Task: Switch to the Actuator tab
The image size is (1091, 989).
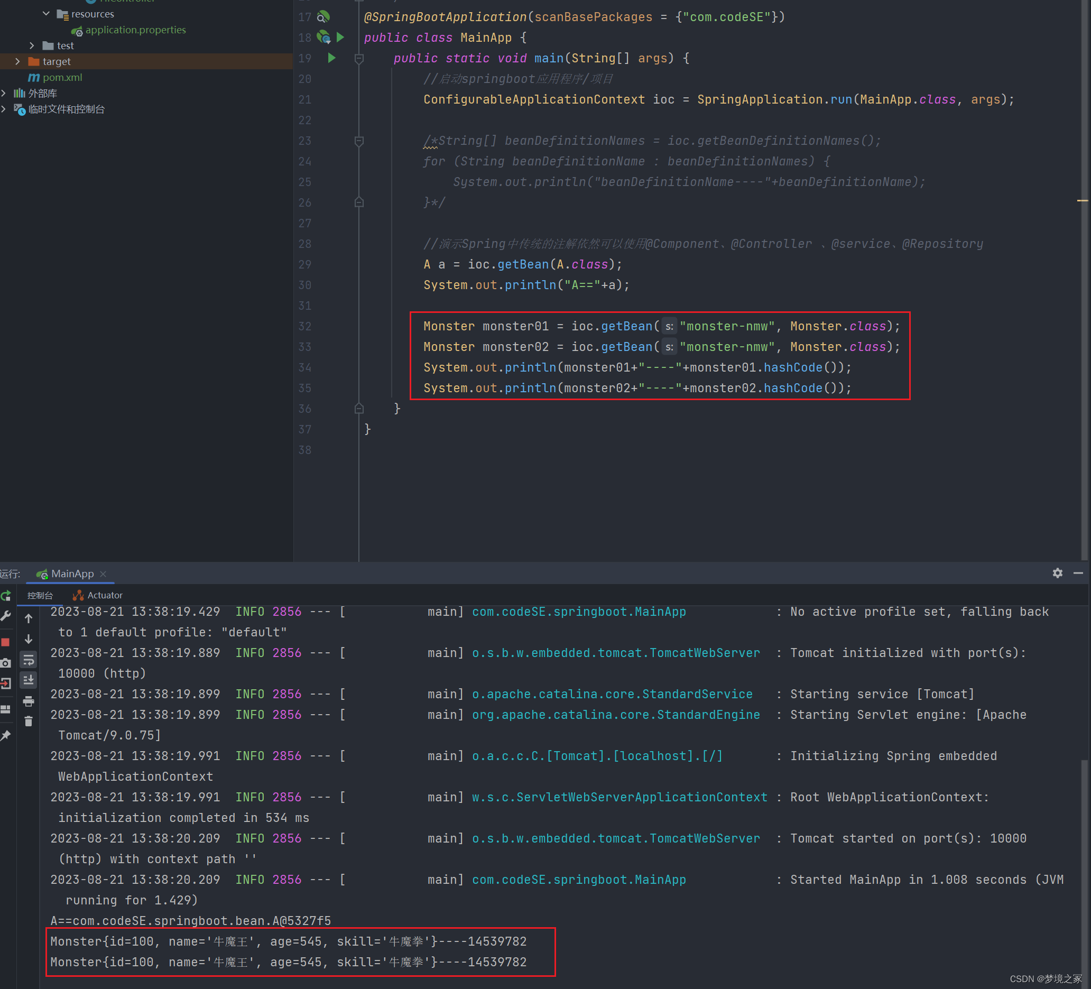Action: 98,595
